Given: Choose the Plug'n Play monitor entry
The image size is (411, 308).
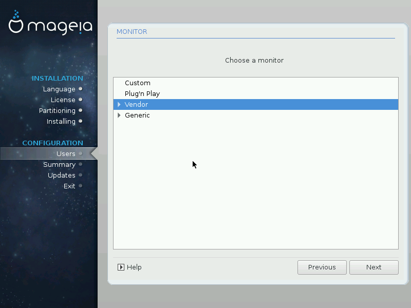Looking at the screenshot, I should (142, 94).
